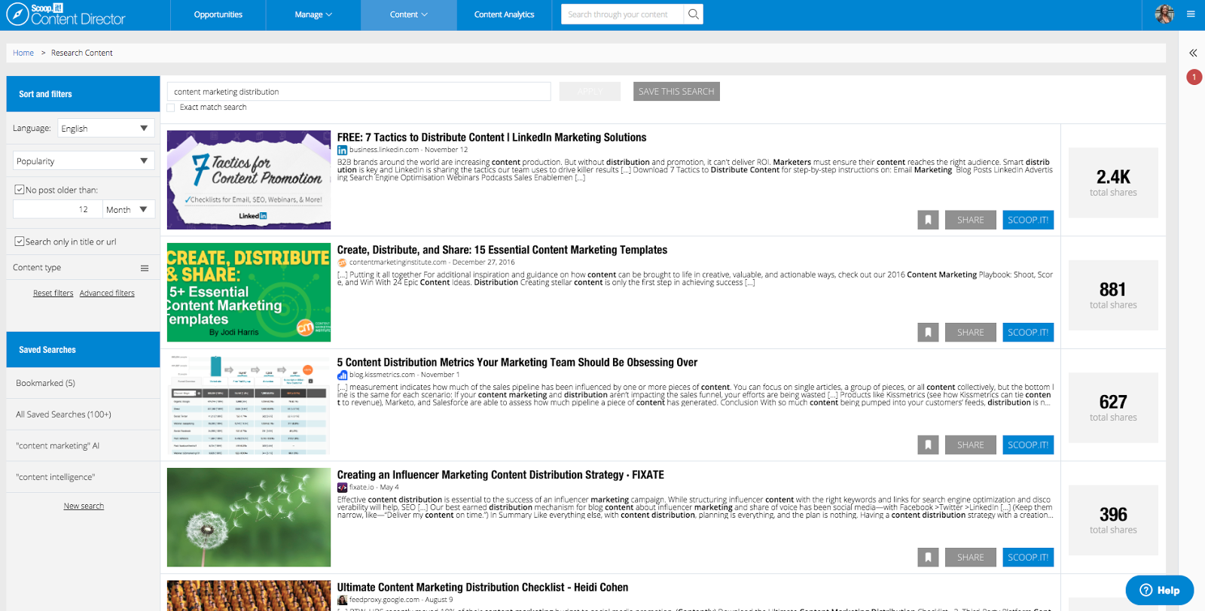
Task: Open the Popularity sort dropdown
Action: pos(84,160)
